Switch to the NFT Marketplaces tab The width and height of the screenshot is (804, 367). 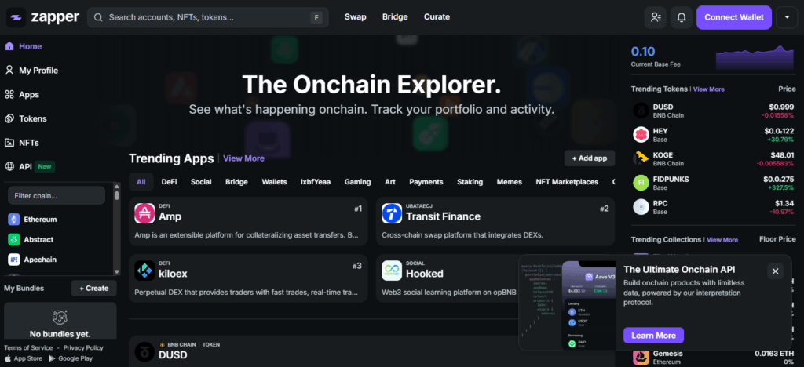pos(566,182)
